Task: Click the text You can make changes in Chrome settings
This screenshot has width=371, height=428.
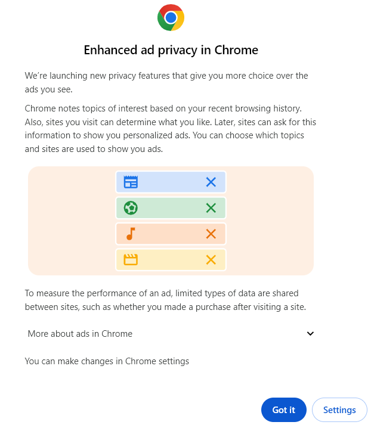Action: (107, 361)
